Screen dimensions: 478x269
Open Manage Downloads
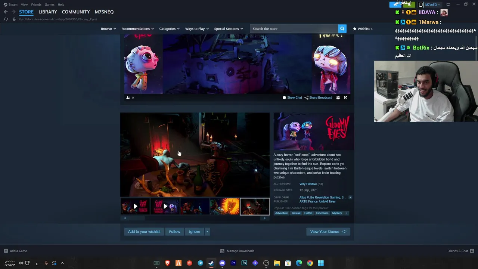(x=238, y=251)
